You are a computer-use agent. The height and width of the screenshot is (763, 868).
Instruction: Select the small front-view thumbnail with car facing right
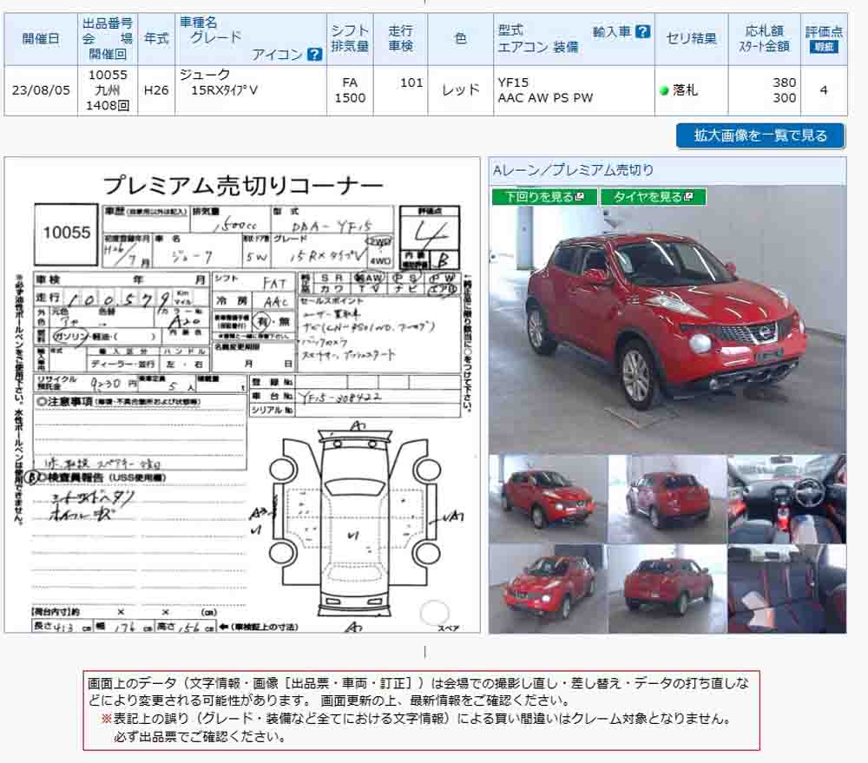[548, 499]
